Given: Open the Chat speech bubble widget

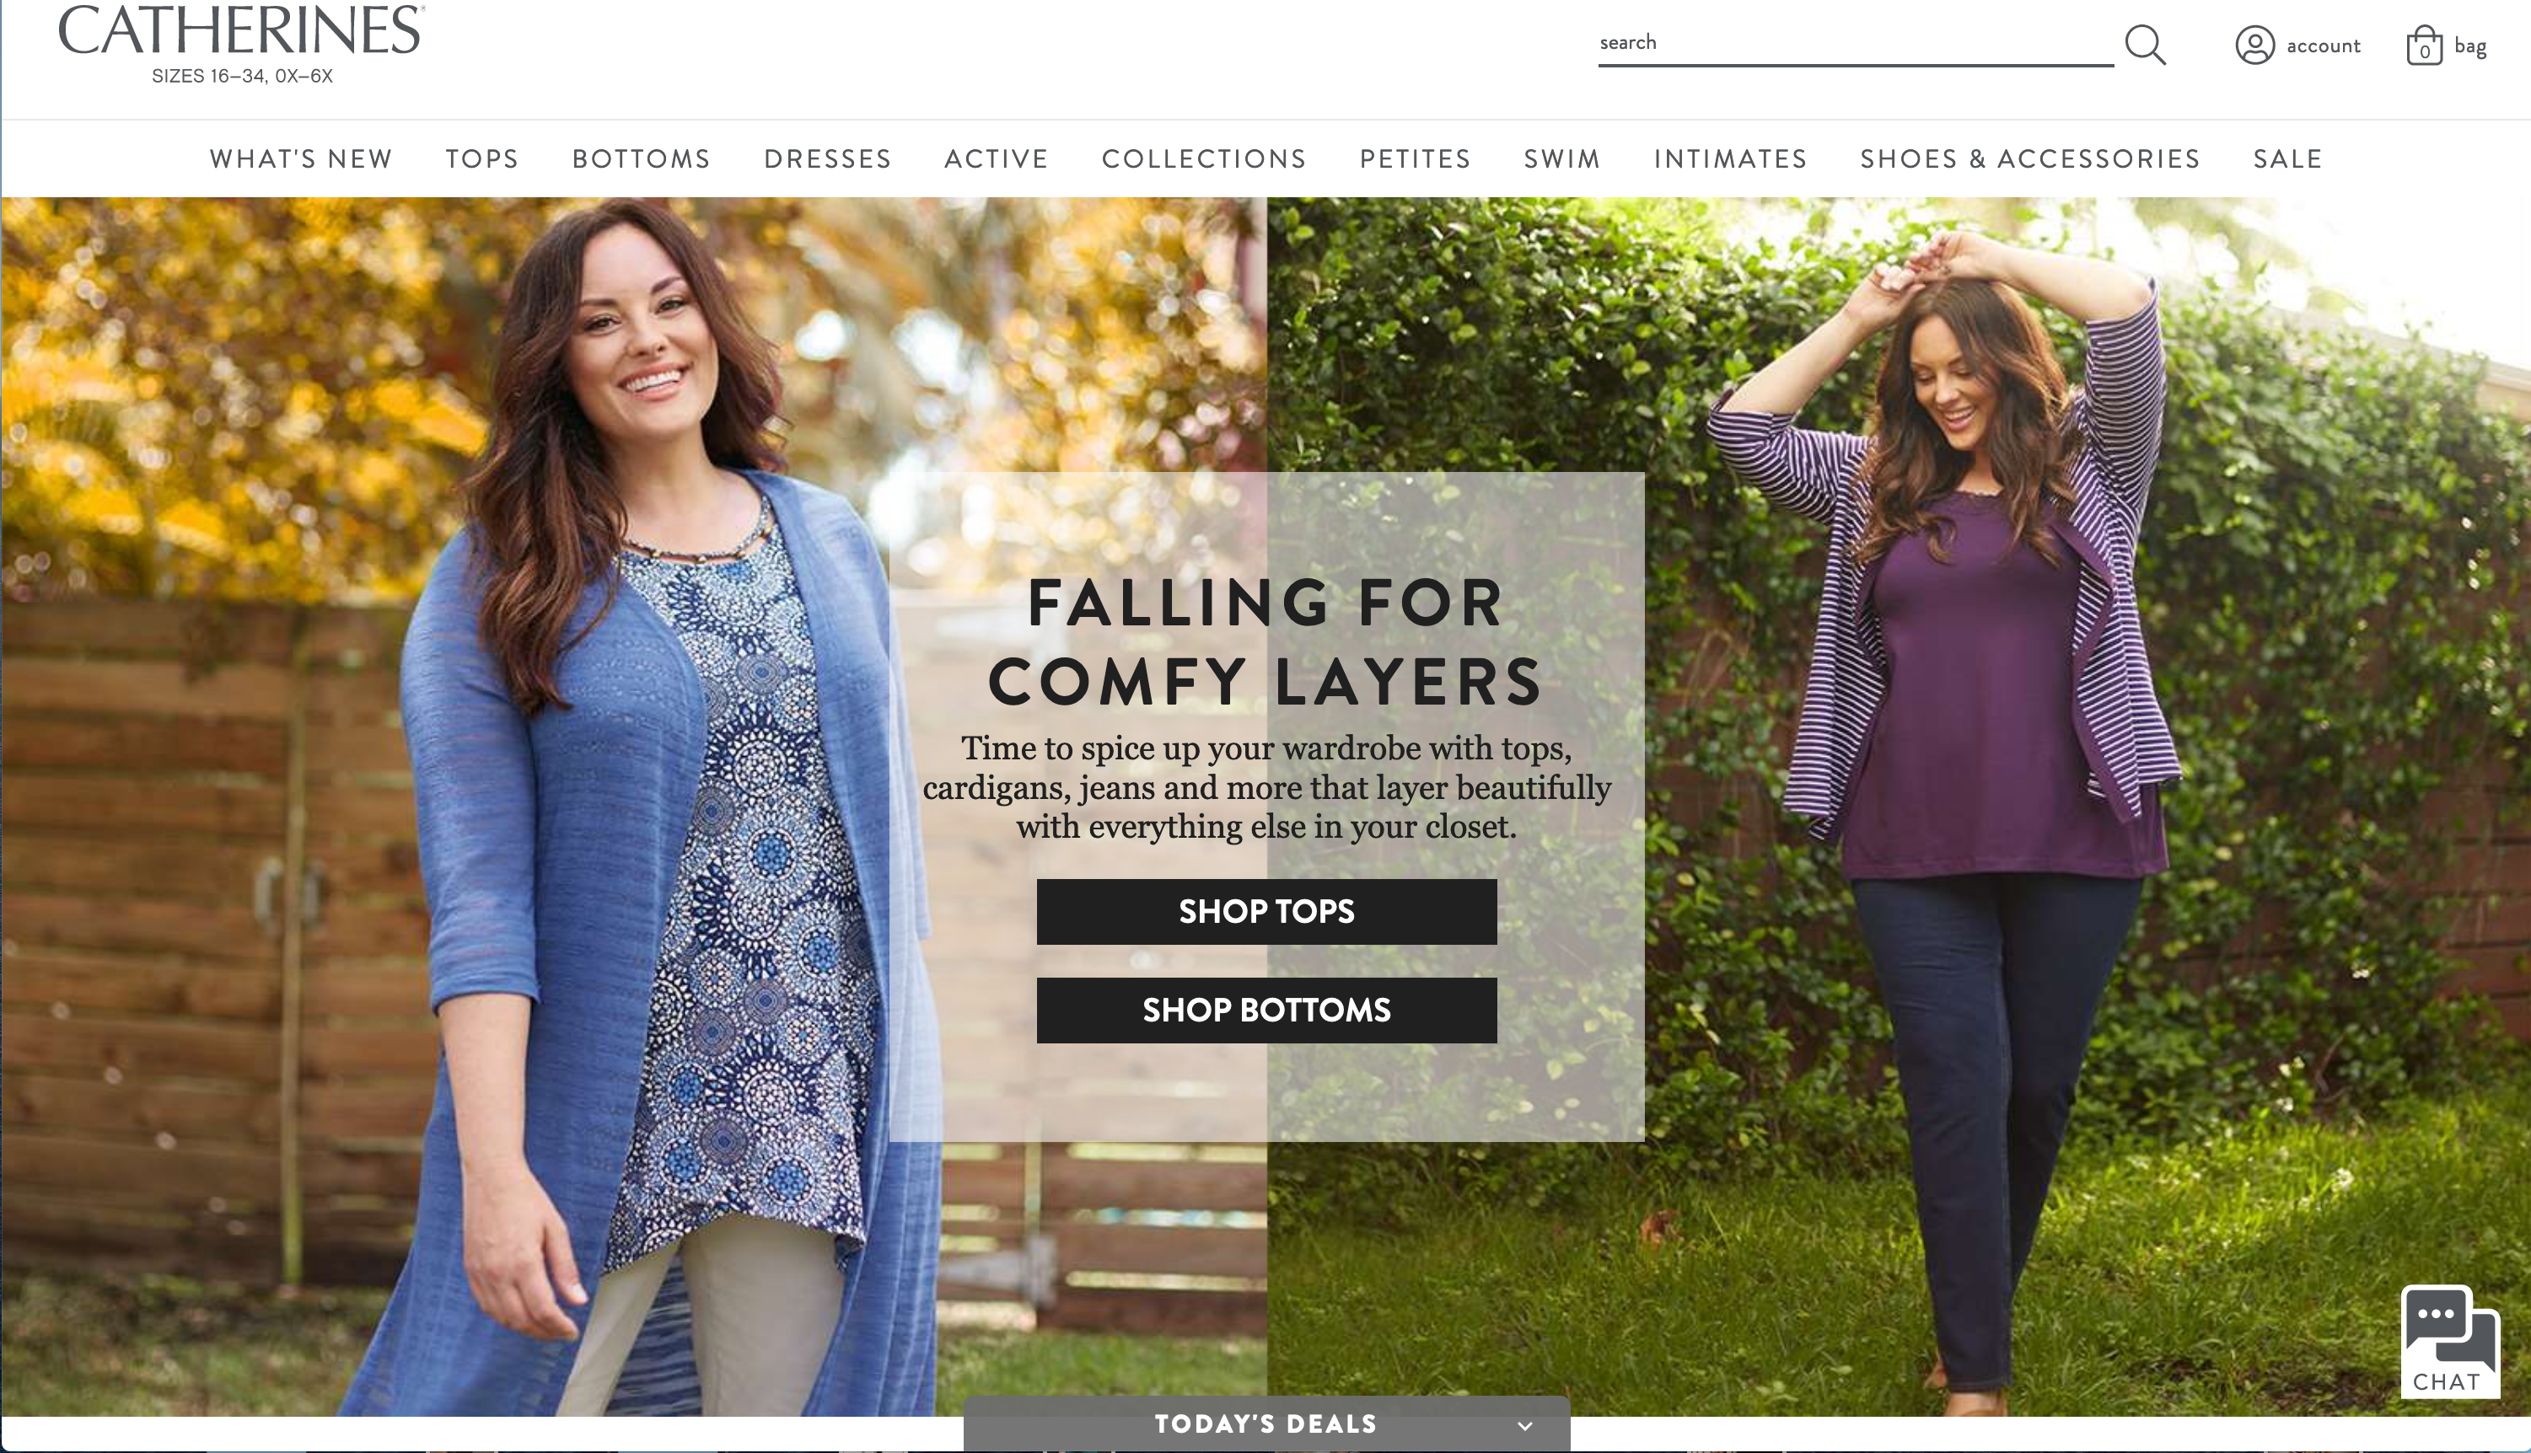Looking at the screenshot, I should tap(2450, 1341).
